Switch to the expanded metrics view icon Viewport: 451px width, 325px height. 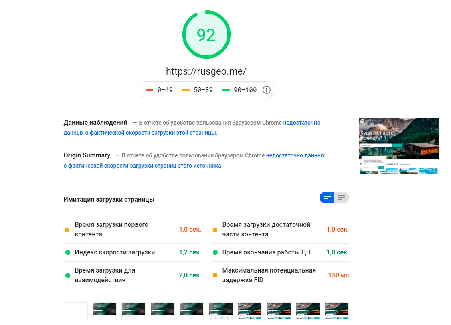click(x=342, y=197)
